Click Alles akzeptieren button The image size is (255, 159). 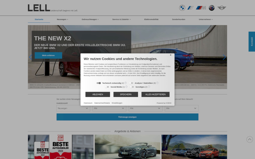coord(156,94)
